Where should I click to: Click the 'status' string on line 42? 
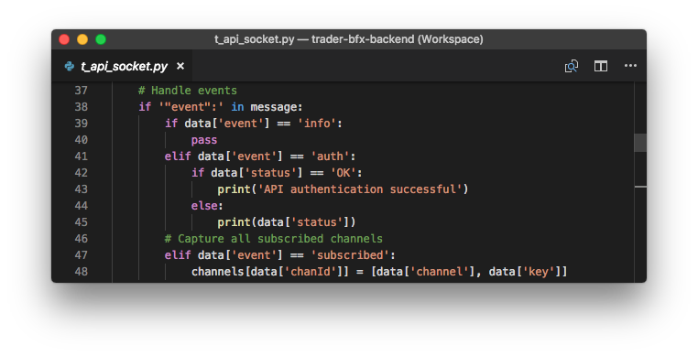[x=270, y=173]
